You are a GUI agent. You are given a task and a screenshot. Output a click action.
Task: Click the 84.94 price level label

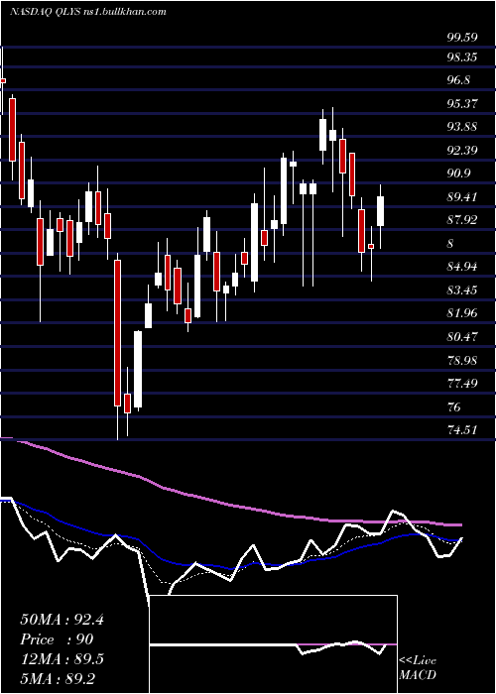pyautogui.click(x=462, y=267)
